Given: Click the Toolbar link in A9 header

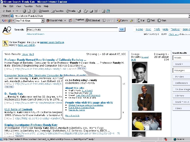Looking at the screenshot, I should tap(175, 29).
